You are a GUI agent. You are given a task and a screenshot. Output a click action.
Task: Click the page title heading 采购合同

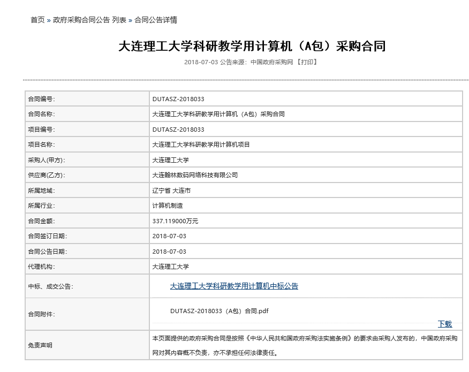(252, 46)
